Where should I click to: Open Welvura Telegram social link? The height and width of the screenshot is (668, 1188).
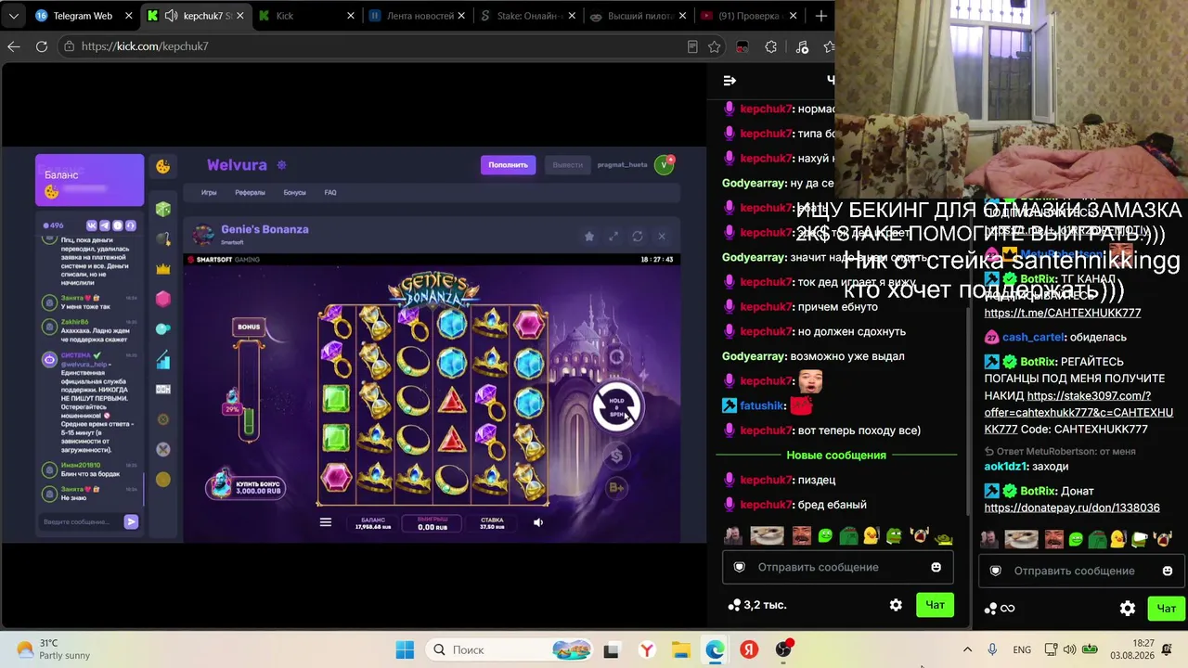coord(105,225)
